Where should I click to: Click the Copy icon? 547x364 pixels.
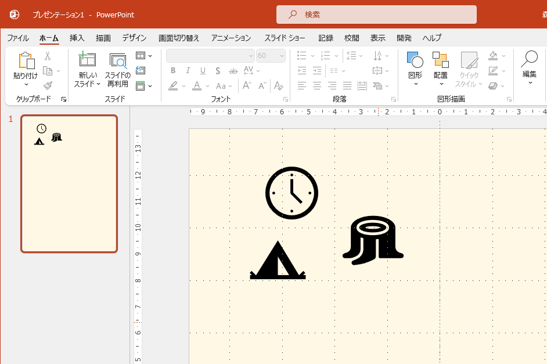(x=48, y=71)
